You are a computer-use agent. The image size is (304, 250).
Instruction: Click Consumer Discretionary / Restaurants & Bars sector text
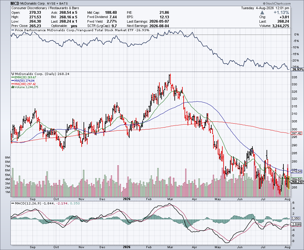(x=45, y=8)
